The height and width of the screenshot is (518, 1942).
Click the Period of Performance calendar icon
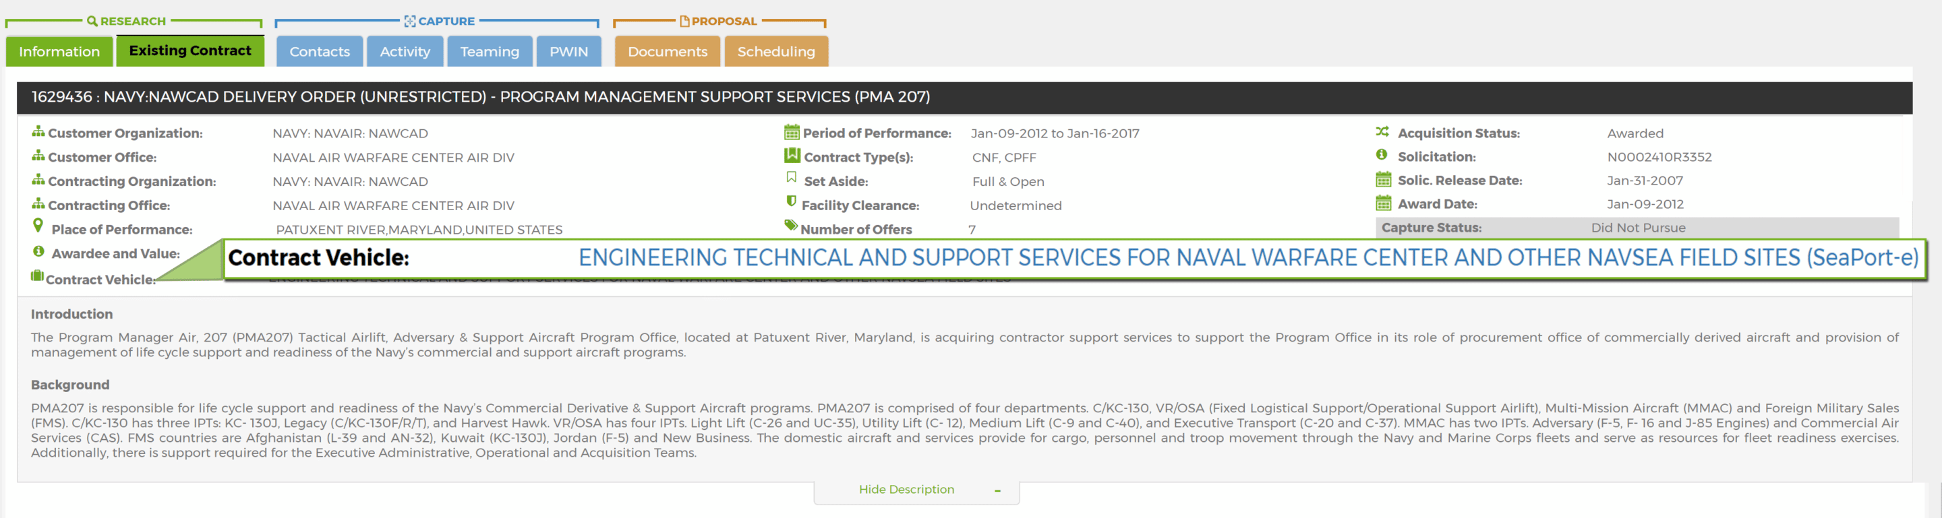tap(791, 133)
